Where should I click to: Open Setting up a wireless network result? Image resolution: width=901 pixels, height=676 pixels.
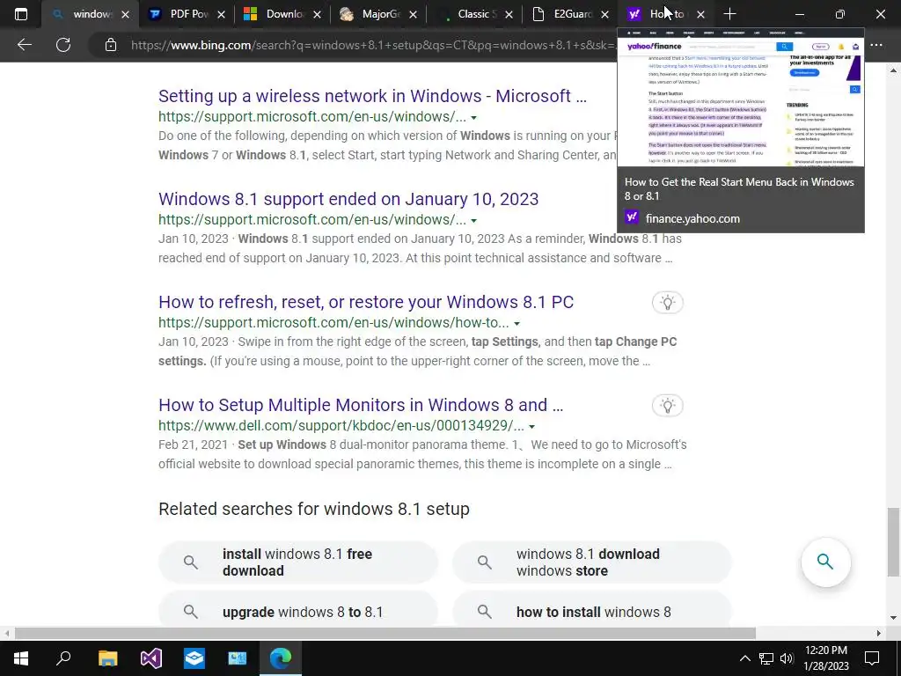(372, 96)
